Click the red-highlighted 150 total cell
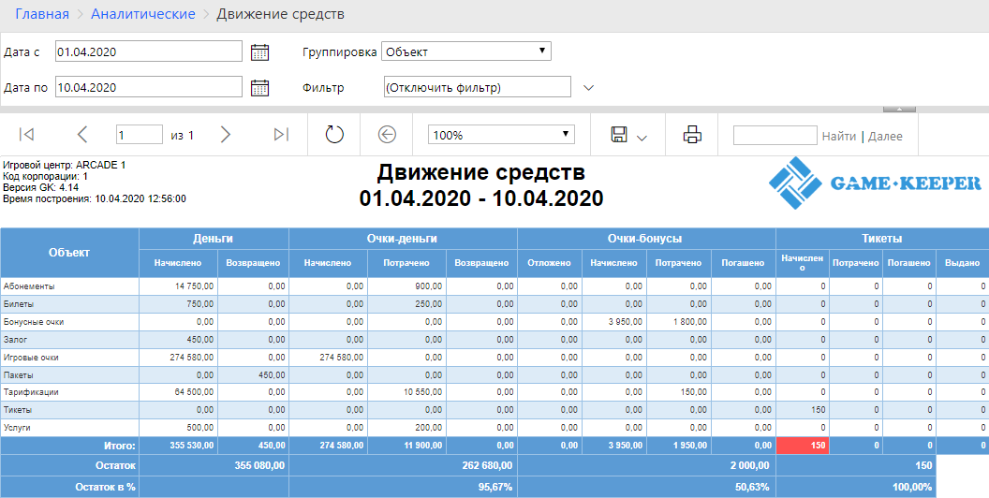Screen dimensions: 989x498 (803, 446)
